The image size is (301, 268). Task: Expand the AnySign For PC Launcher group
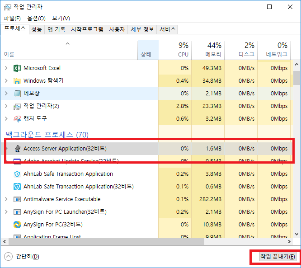[6, 212]
